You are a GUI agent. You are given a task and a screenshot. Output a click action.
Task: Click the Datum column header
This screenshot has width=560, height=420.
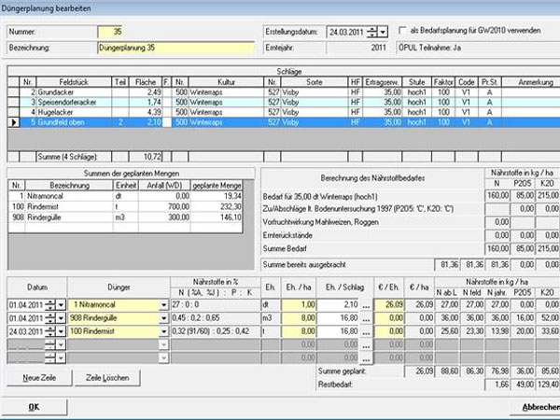[37, 287]
